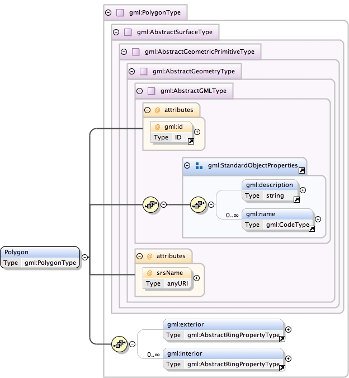Select the srsName attribute name
Screen dimensions: 349x378
coord(169,273)
